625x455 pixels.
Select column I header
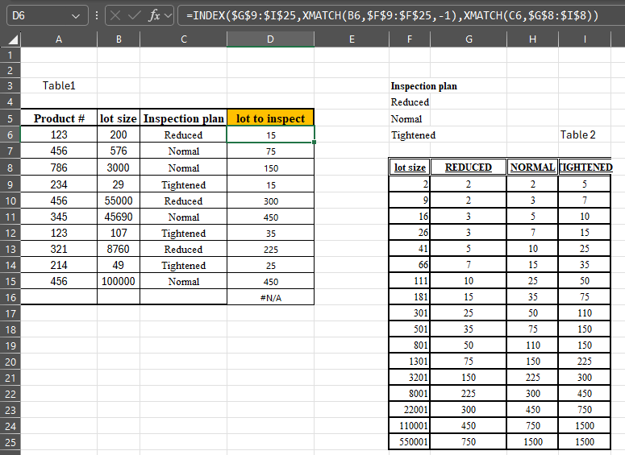tap(585, 39)
